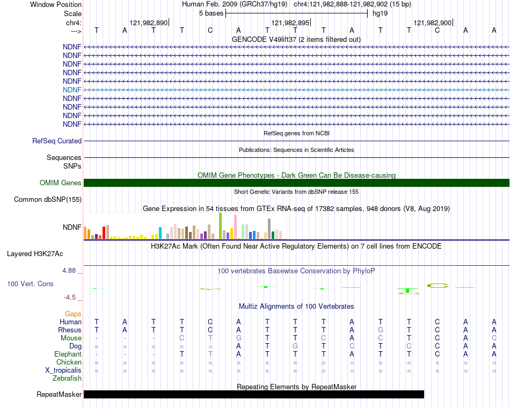Click the X_tropicalis alignment row label
510x407 pixels.
[63, 370]
